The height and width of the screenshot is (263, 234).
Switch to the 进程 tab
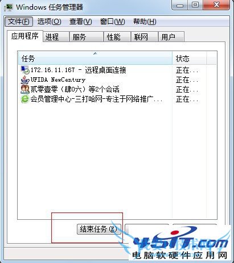(x=56, y=37)
